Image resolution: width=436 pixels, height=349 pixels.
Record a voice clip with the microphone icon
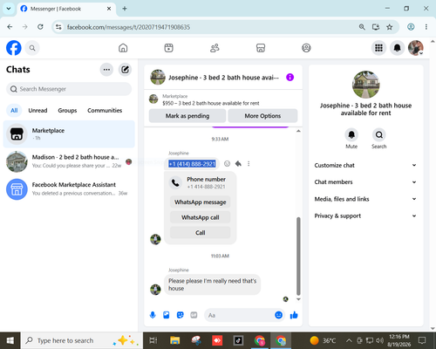coord(153,315)
